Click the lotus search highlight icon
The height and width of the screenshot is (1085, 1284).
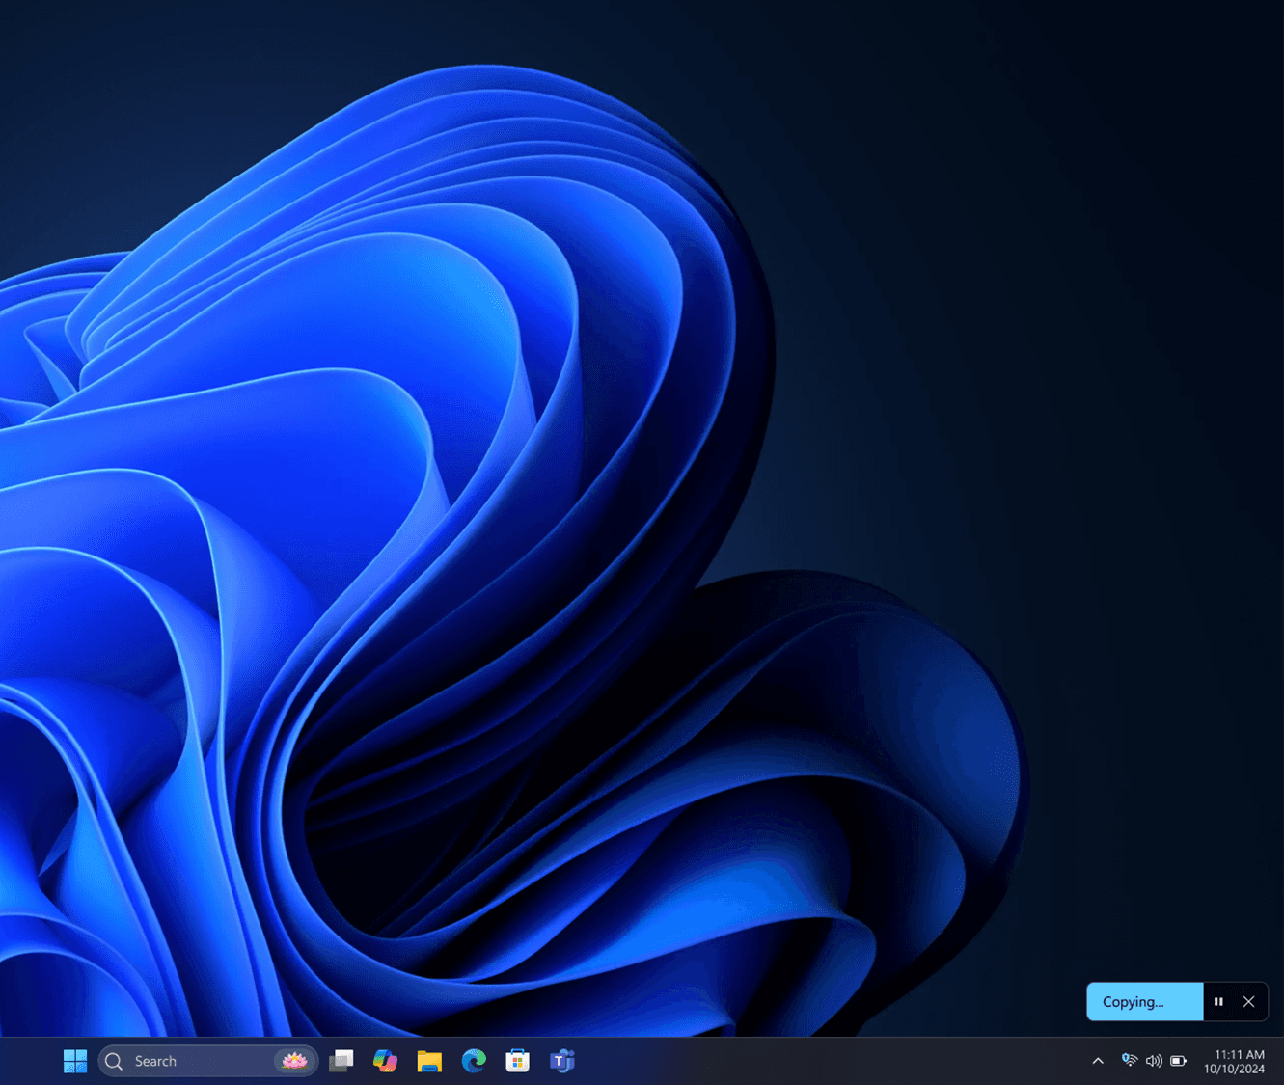pyautogui.click(x=294, y=1061)
